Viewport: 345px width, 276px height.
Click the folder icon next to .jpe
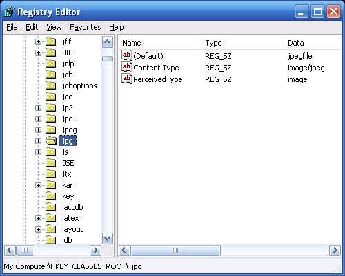point(51,119)
